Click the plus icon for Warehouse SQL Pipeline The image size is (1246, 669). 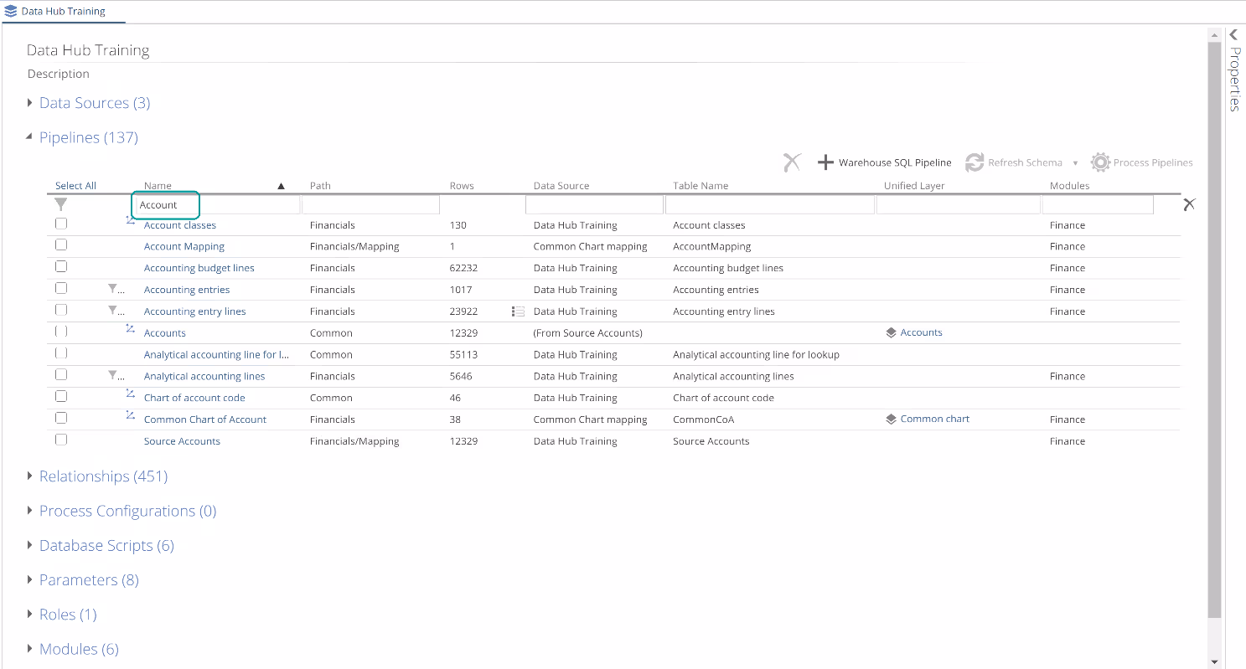(x=825, y=162)
